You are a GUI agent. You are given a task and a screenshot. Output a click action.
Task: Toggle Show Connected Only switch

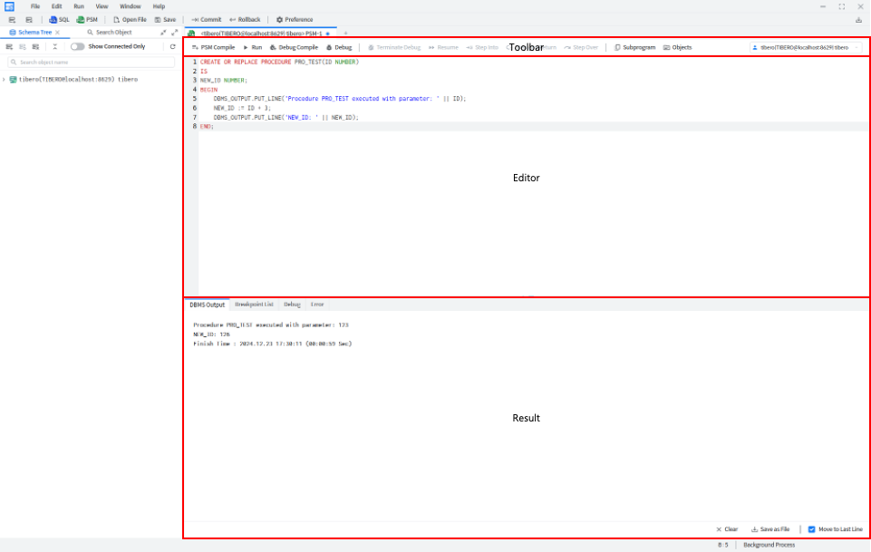pyautogui.click(x=77, y=46)
